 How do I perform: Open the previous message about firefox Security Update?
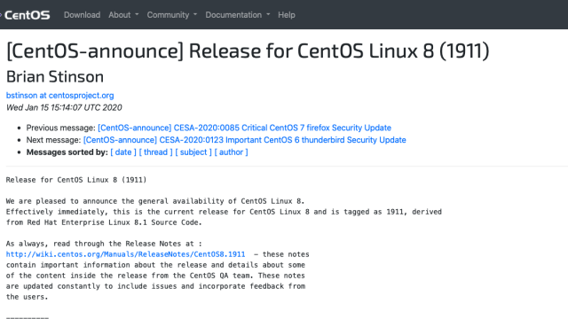pos(245,128)
